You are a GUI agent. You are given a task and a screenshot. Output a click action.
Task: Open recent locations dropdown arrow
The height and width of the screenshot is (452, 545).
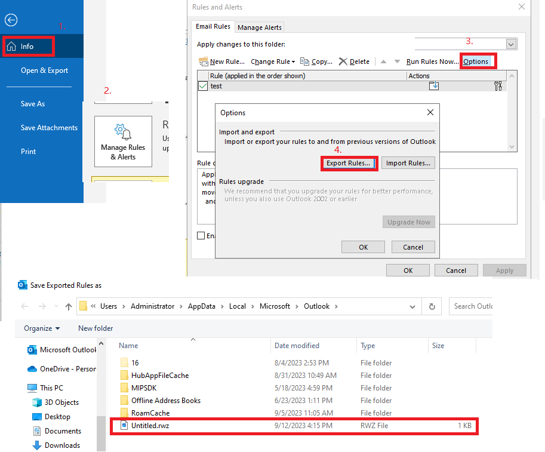(56, 306)
